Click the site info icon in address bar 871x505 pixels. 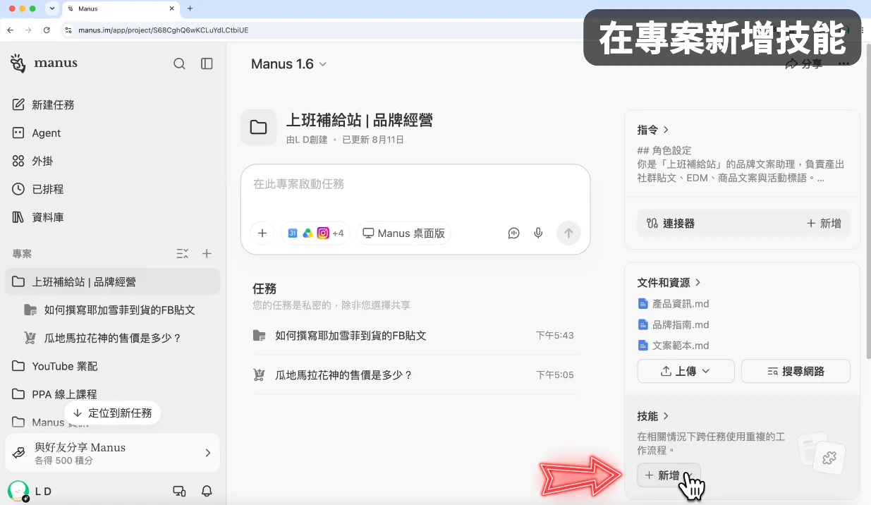pyautogui.click(x=68, y=30)
